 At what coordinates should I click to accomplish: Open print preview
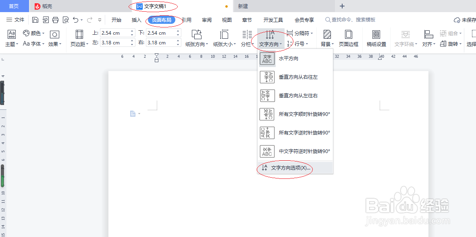point(66,19)
